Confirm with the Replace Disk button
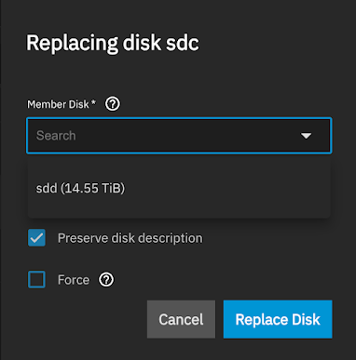Screen dimensions: 356x360 coord(278,319)
